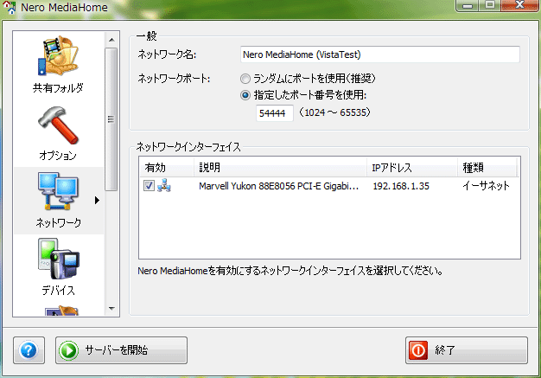Click the ネットワーク名 text field
Screen dimensions: 541x378
pos(380,54)
